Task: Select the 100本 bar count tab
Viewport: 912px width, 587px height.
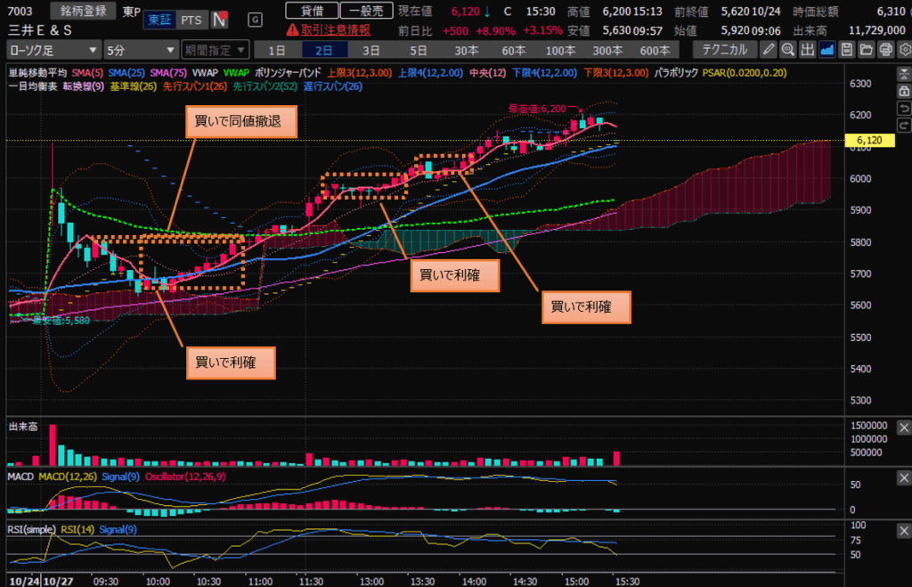Action: pyautogui.click(x=560, y=49)
